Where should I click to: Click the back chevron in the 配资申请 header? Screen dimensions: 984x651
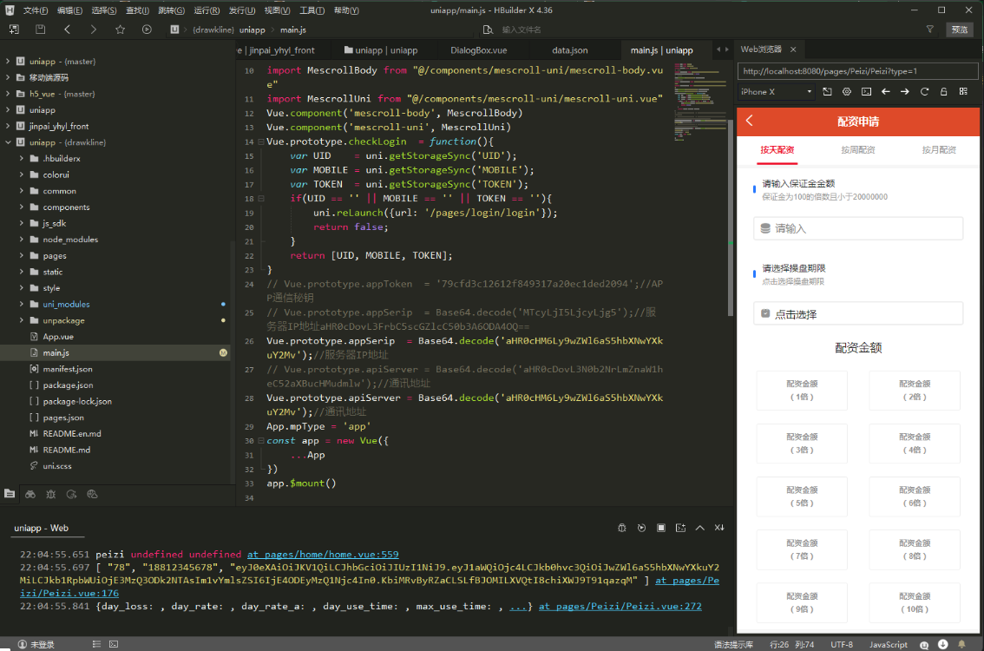point(750,121)
